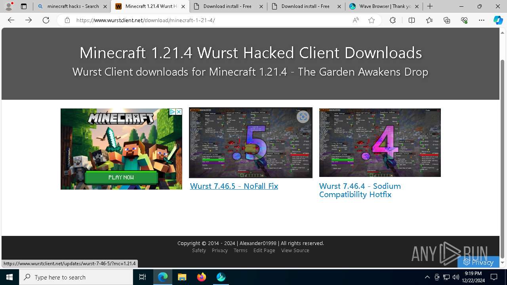Open the View Source footer link
Screen dimensions: 507x285
[x=295, y=251]
